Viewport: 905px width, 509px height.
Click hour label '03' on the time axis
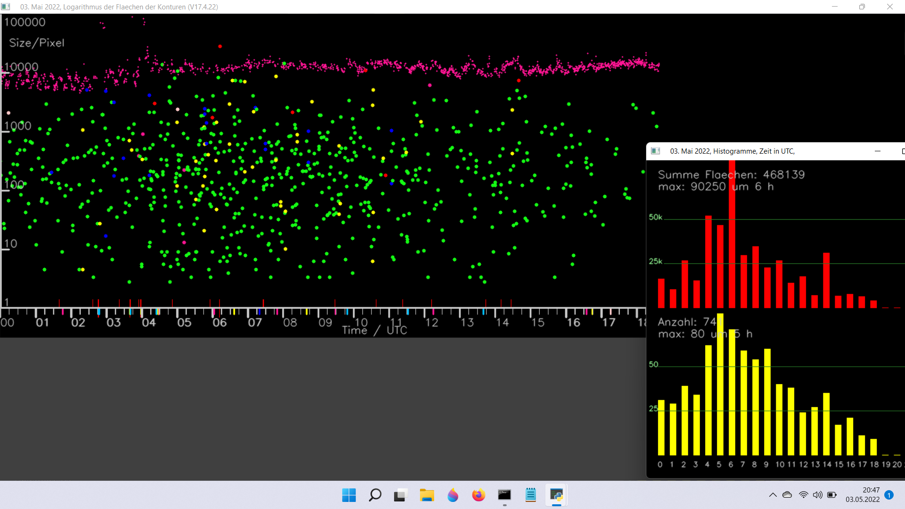click(114, 323)
